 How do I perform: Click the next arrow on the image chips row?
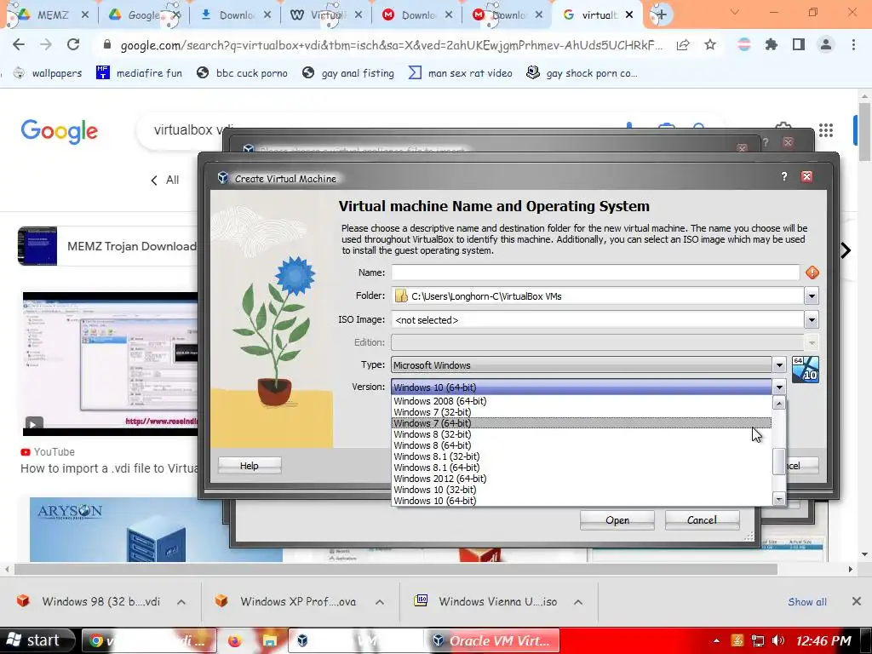point(846,250)
